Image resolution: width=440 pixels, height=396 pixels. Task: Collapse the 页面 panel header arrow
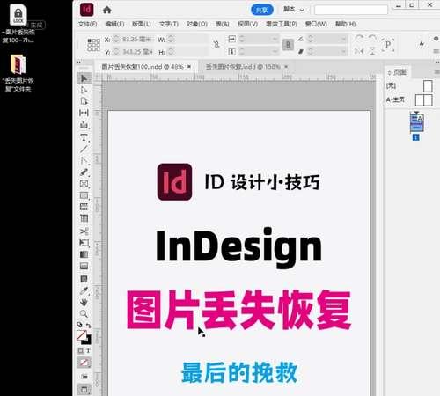pyautogui.click(x=389, y=72)
